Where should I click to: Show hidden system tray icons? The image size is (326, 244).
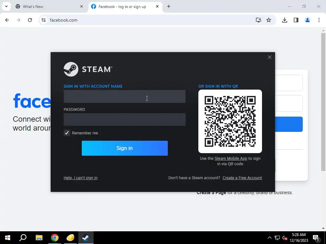click(x=269, y=238)
